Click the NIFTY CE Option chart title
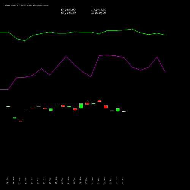The image size is (190, 190). point(26,5)
